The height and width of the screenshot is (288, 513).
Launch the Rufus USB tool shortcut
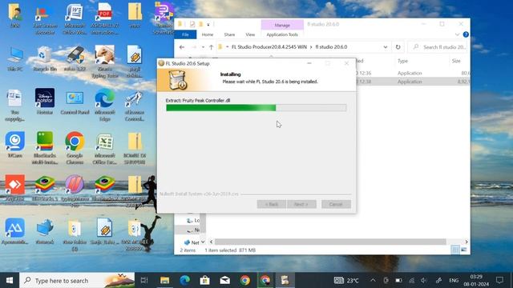[75, 59]
